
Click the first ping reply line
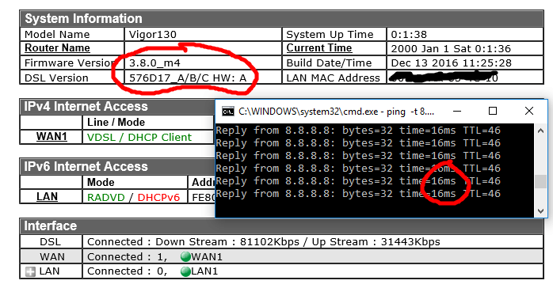point(358,131)
